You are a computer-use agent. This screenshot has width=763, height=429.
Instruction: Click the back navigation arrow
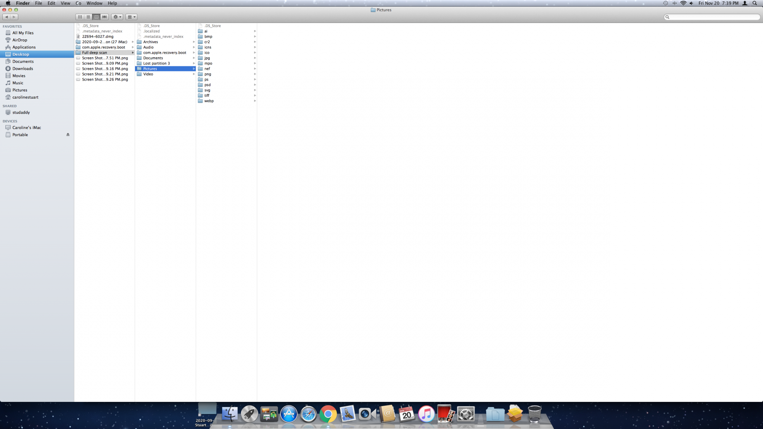6,17
